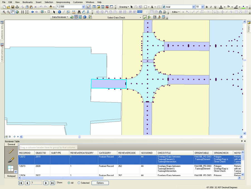Viewport: 251px width, 189px height.
Task: Open the Data Reviewer dropdown menu
Action: [x=60, y=17]
